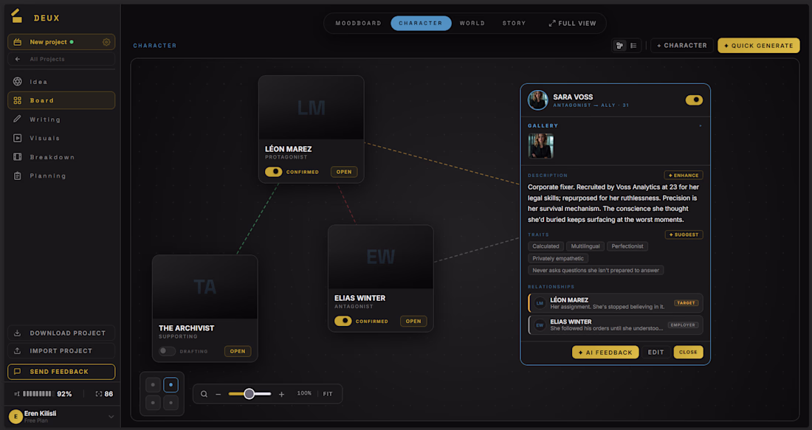Click the back arrow beside All Projects
Screen dimensions: 812x430
pyautogui.click(x=18, y=59)
